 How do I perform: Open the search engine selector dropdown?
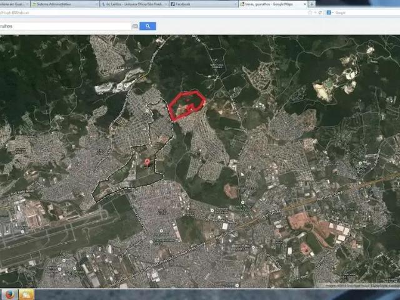point(332,12)
